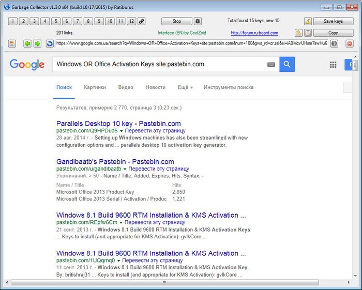Viewport: 362px width, 290px height.
Task: Select preset search button 6
Action: [67, 21]
